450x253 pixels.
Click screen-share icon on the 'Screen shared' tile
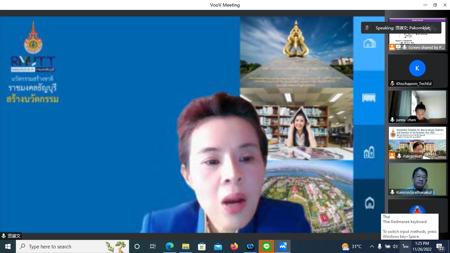[398, 47]
